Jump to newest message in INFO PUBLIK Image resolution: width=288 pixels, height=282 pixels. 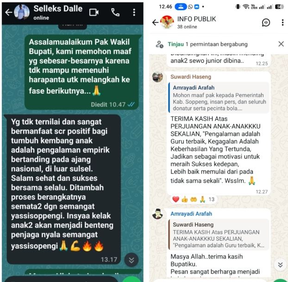pyautogui.click(x=280, y=265)
